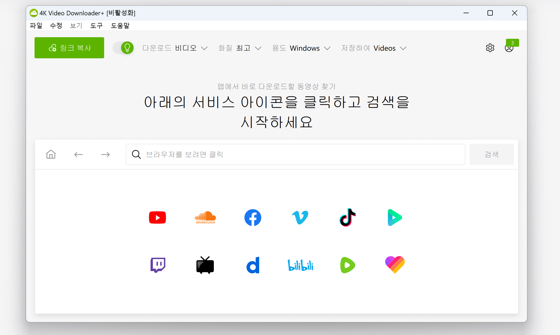Open the Twitch service icon
Image resolution: width=560 pixels, height=335 pixels.
coord(158,265)
